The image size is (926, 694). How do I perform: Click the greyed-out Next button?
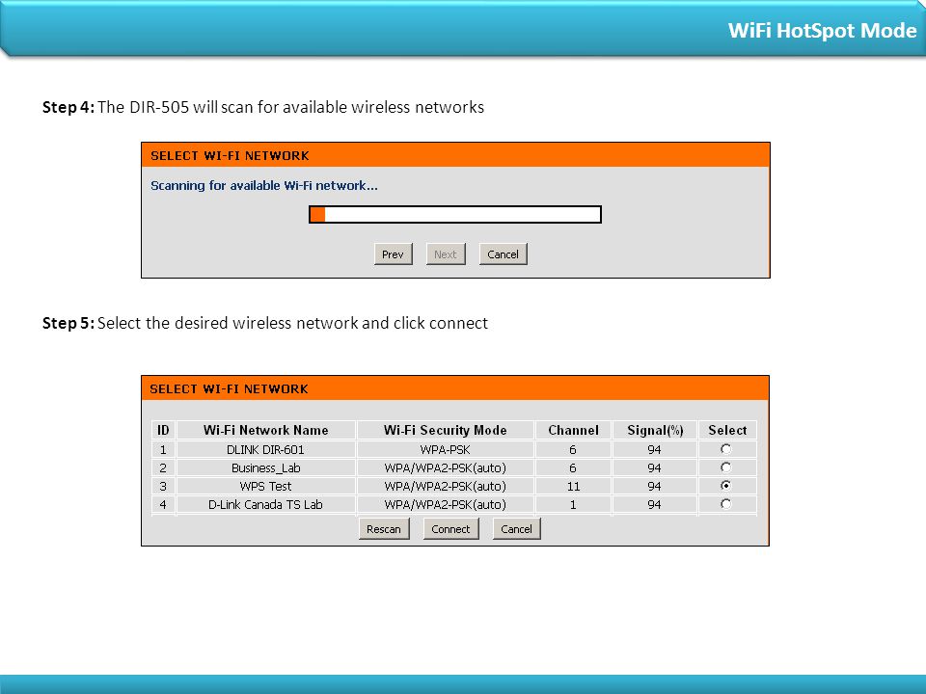pyautogui.click(x=446, y=254)
